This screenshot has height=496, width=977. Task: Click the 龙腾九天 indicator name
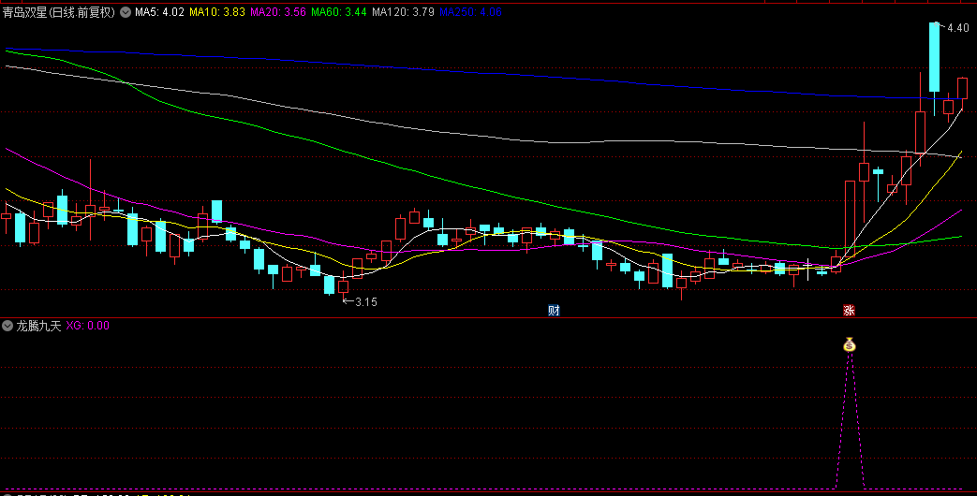coord(38,326)
